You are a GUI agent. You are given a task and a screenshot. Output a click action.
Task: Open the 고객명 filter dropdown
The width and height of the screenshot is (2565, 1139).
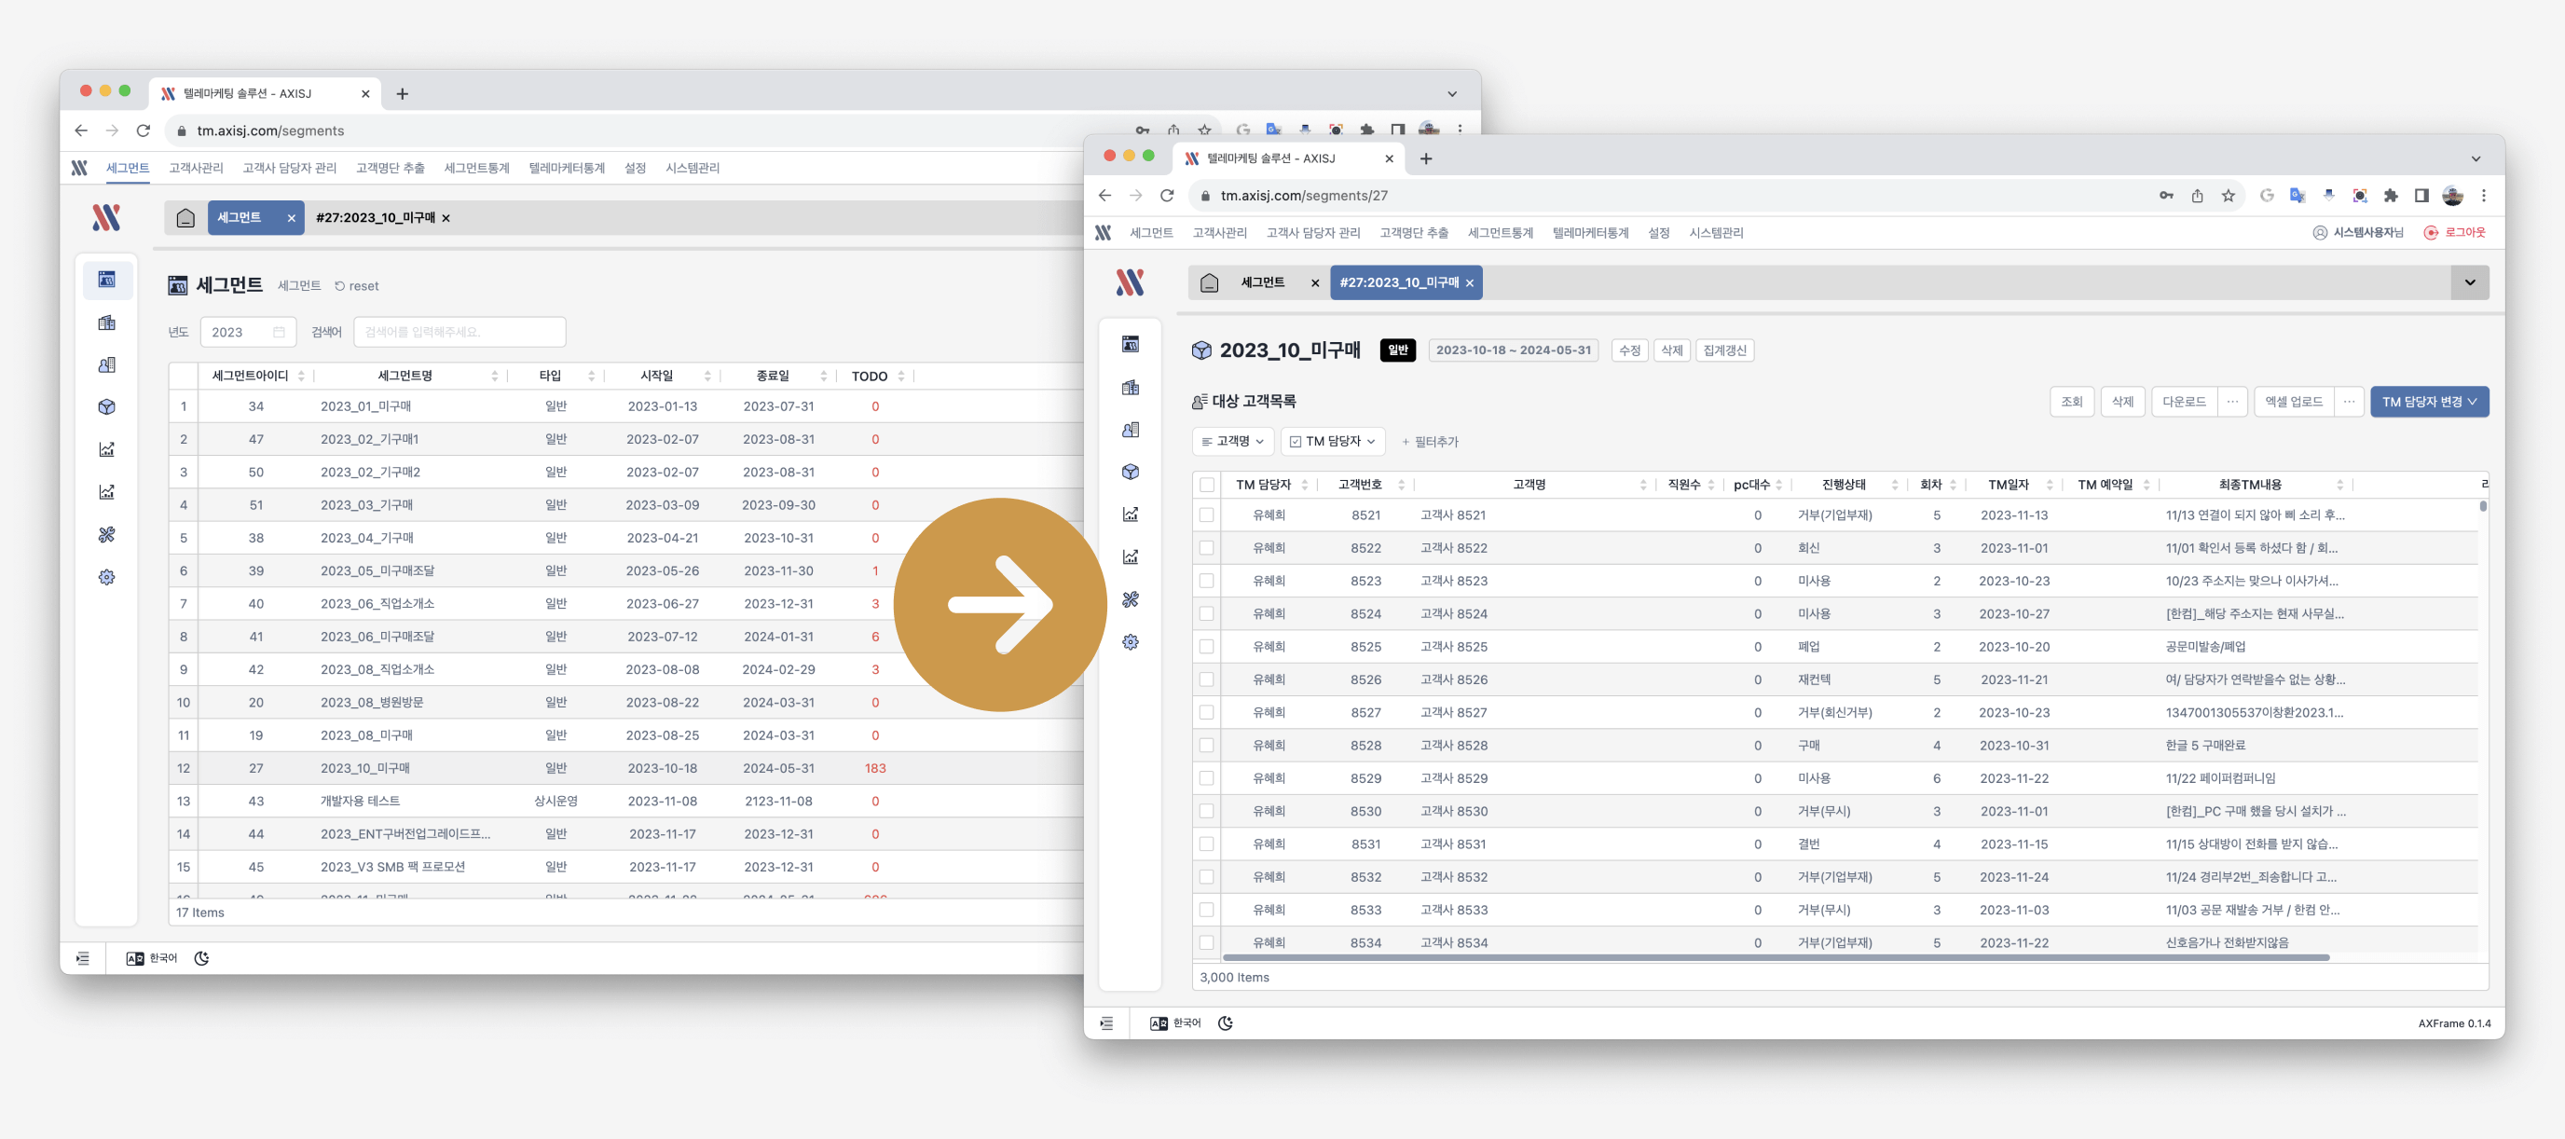click(1233, 441)
